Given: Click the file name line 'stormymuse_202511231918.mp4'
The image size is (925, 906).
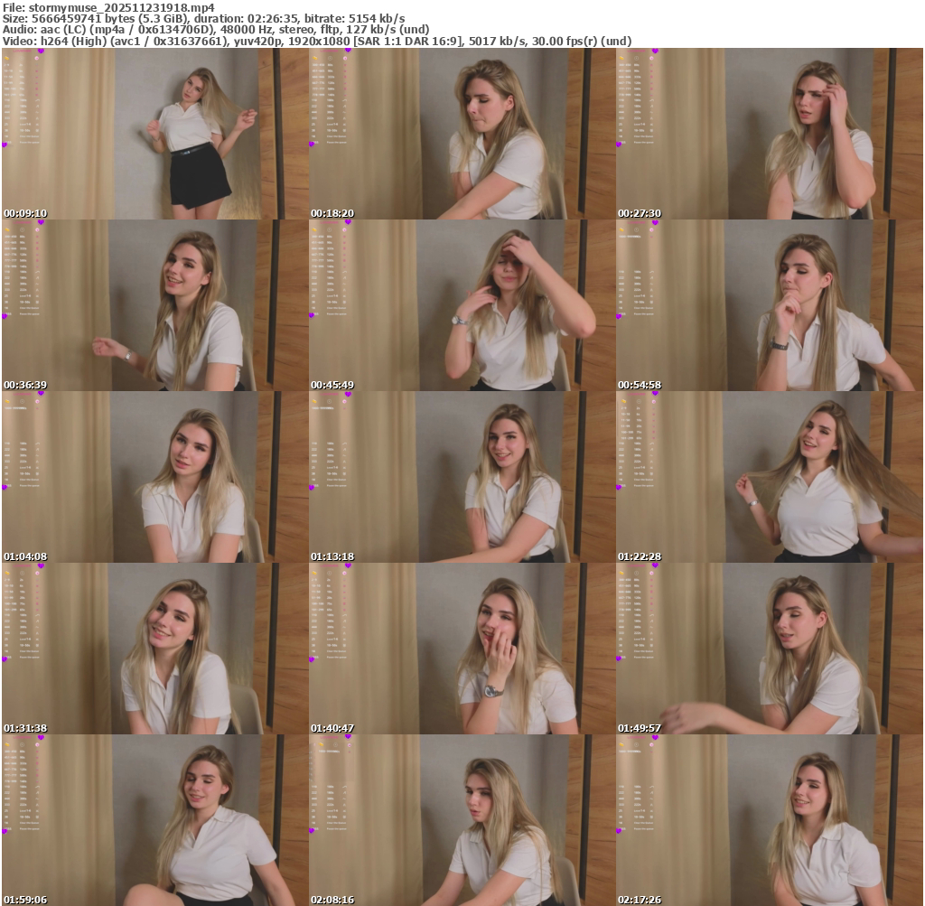Looking at the screenshot, I should pyautogui.click(x=108, y=7).
